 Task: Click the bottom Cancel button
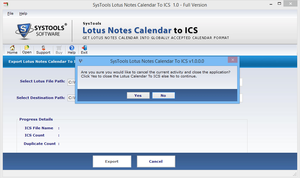156,161
